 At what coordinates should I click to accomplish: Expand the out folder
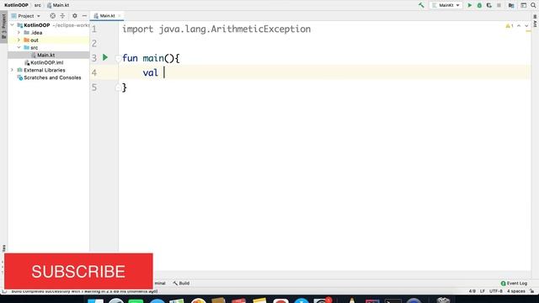click(19, 40)
